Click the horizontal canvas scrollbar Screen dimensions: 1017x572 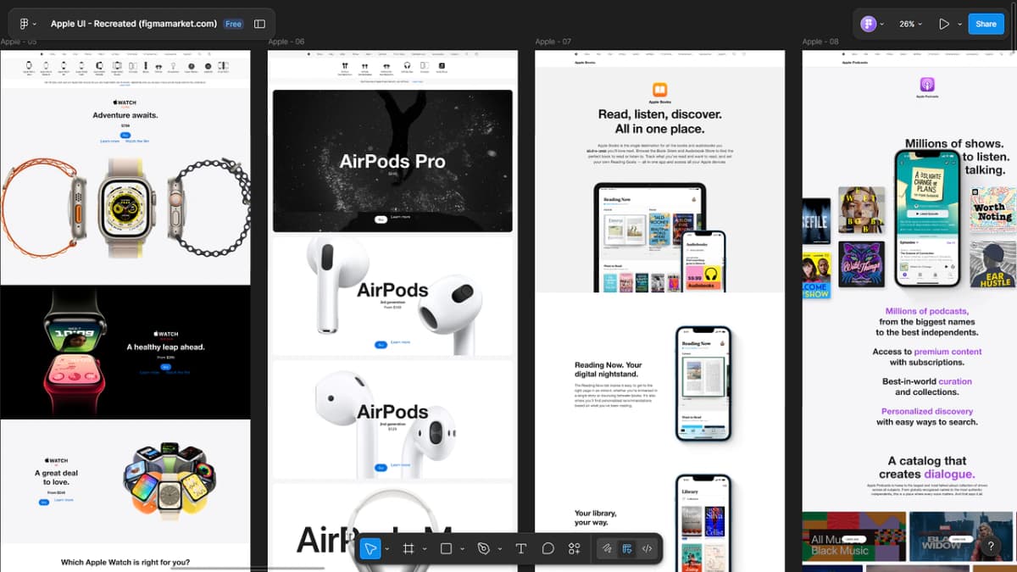[x=247, y=568]
